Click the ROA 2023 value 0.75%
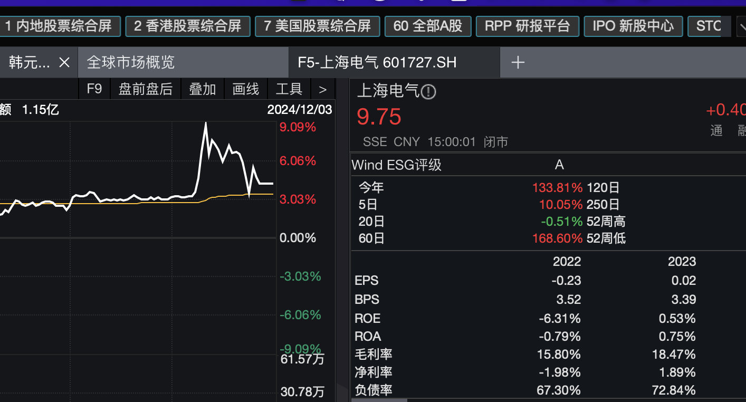Viewport: 746px width, 402px height. coord(677,337)
